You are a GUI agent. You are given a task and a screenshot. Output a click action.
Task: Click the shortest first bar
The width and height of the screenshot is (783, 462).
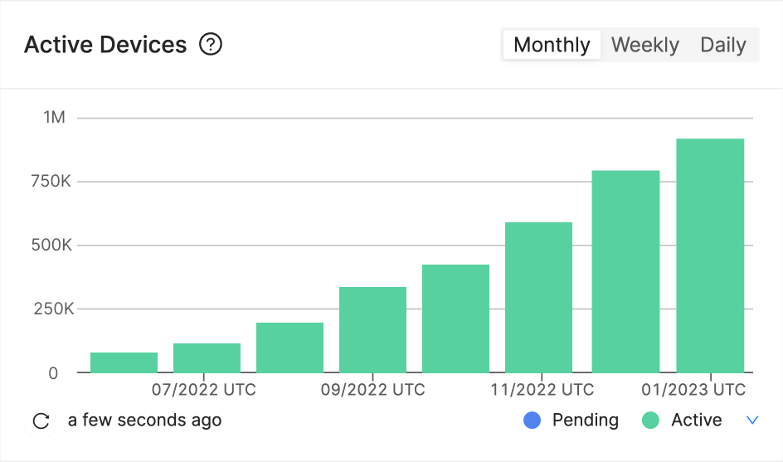pos(124,362)
